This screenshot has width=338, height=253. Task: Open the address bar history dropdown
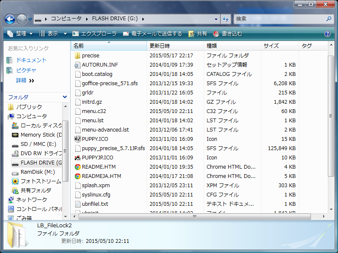[x=216, y=19]
